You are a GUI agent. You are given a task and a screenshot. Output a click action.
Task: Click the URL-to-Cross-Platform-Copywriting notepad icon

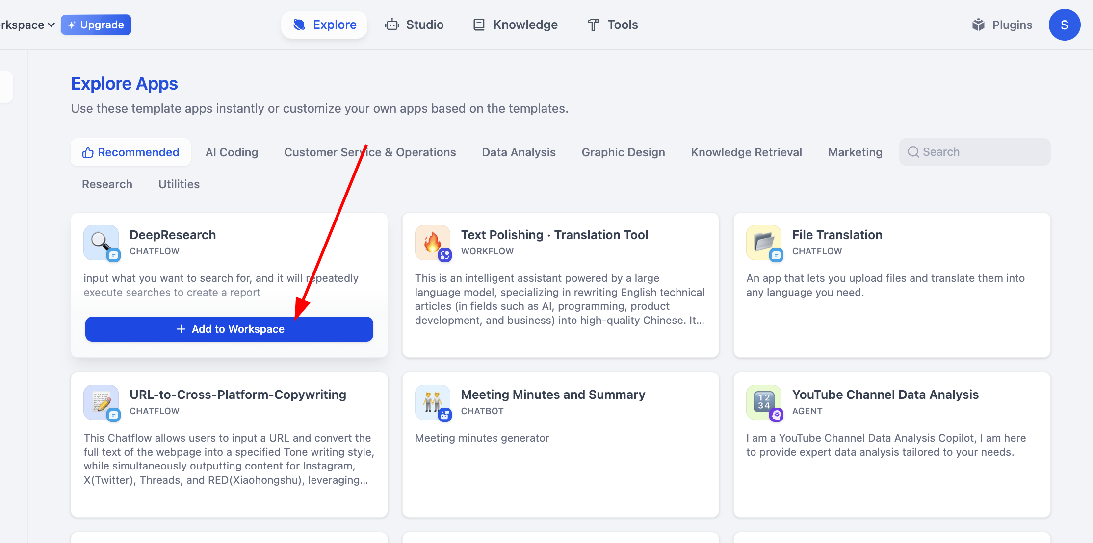point(101,402)
